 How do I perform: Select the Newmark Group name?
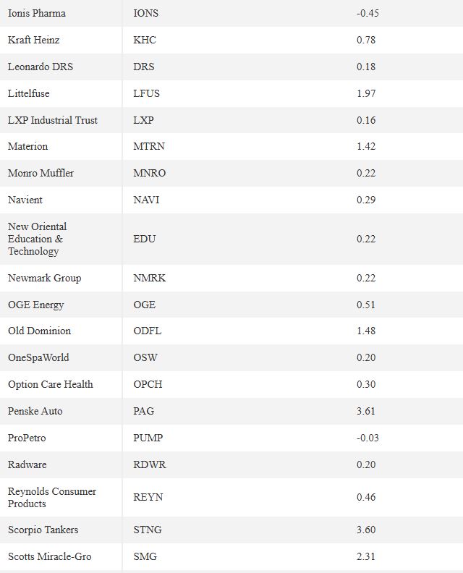point(45,278)
